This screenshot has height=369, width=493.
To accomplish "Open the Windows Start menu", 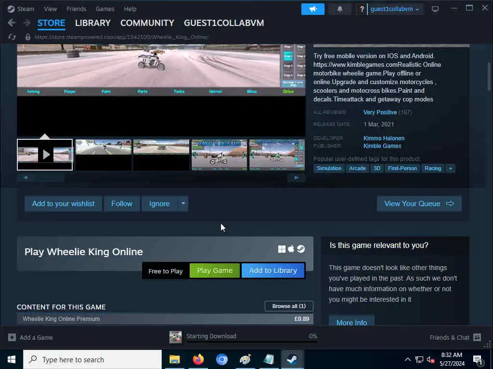I will (x=12, y=359).
